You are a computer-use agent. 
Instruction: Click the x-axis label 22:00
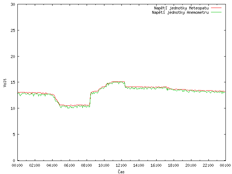pos(208,165)
